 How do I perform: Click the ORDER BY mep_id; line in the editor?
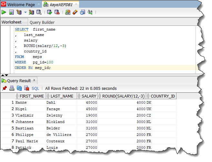33,68
